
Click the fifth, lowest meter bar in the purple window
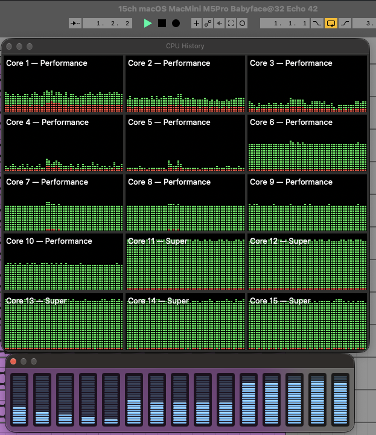point(111,399)
